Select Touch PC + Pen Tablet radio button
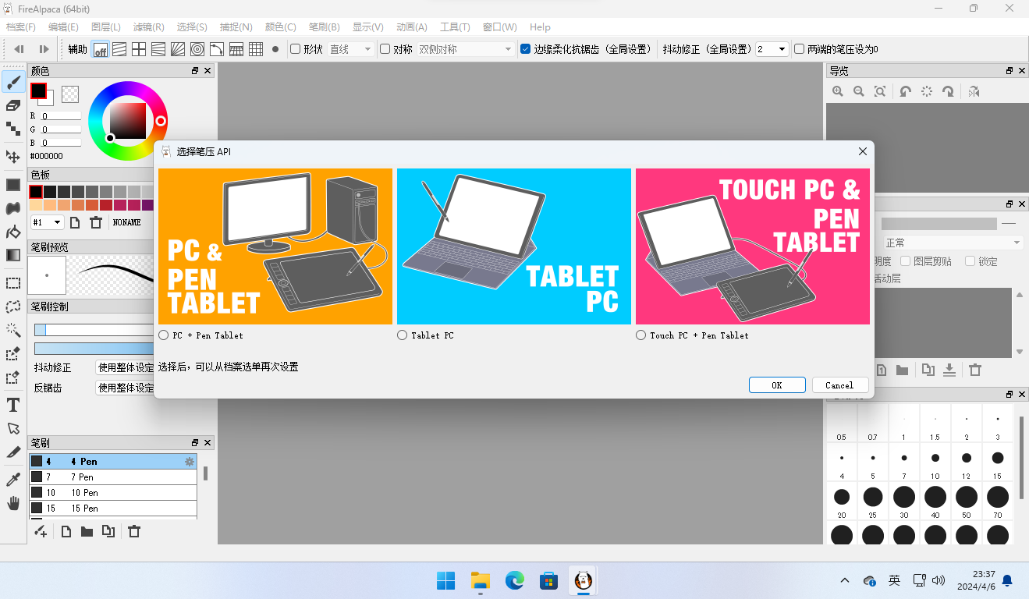Screen dimensions: 1029x599 coord(640,335)
